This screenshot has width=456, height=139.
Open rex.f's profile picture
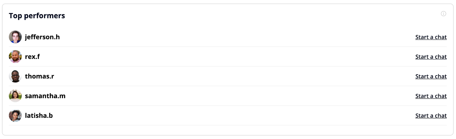[x=15, y=57]
